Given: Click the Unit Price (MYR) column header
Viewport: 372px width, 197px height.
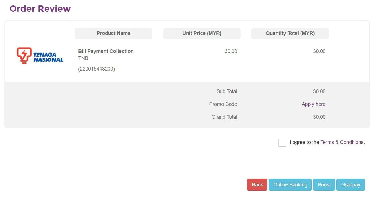Looking at the screenshot, I should [x=202, y=33].
